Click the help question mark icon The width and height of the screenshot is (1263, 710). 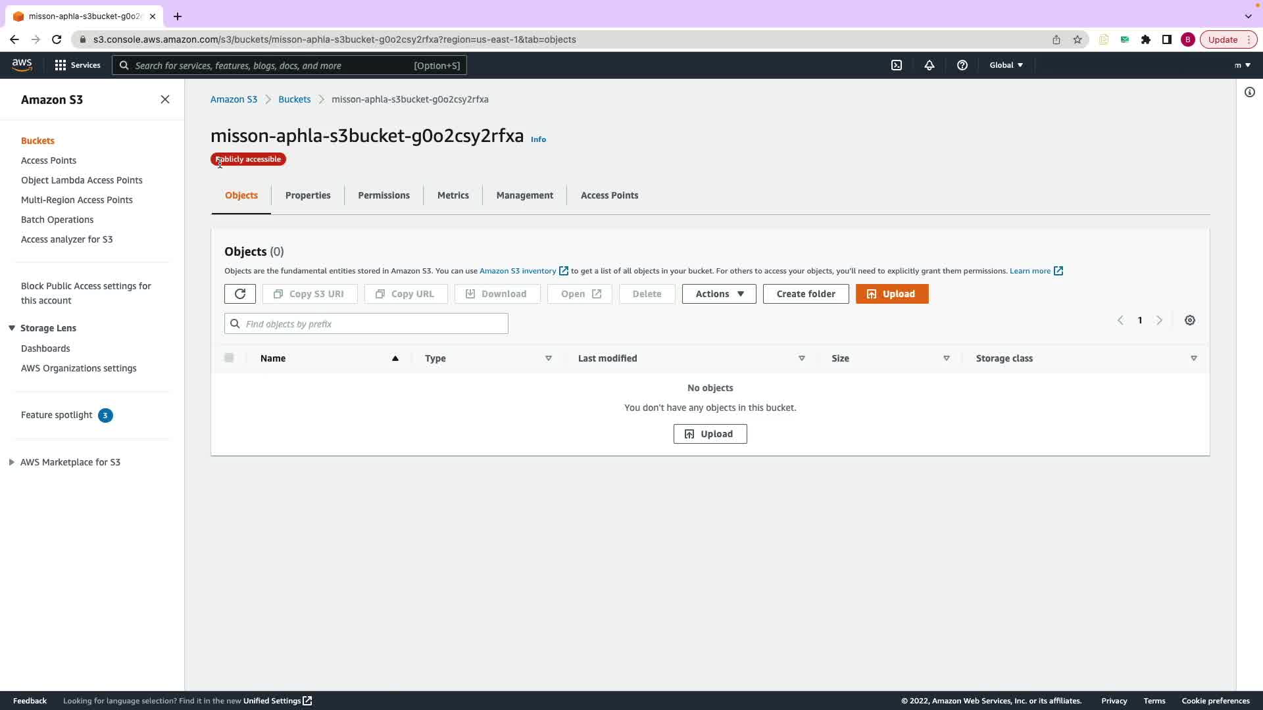click(x=962, y=65)
